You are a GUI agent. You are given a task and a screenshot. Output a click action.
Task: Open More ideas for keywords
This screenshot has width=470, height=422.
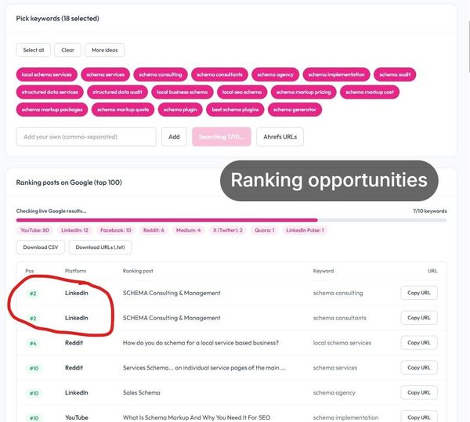click(105, 50)
